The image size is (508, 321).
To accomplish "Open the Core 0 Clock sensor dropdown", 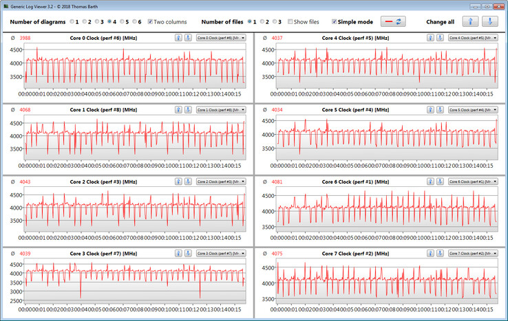I will tap(220, 37).
